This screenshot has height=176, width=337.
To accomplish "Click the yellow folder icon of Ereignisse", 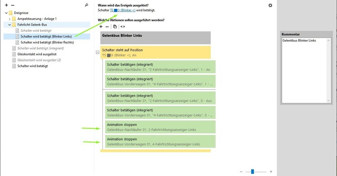I will [11, 13].
